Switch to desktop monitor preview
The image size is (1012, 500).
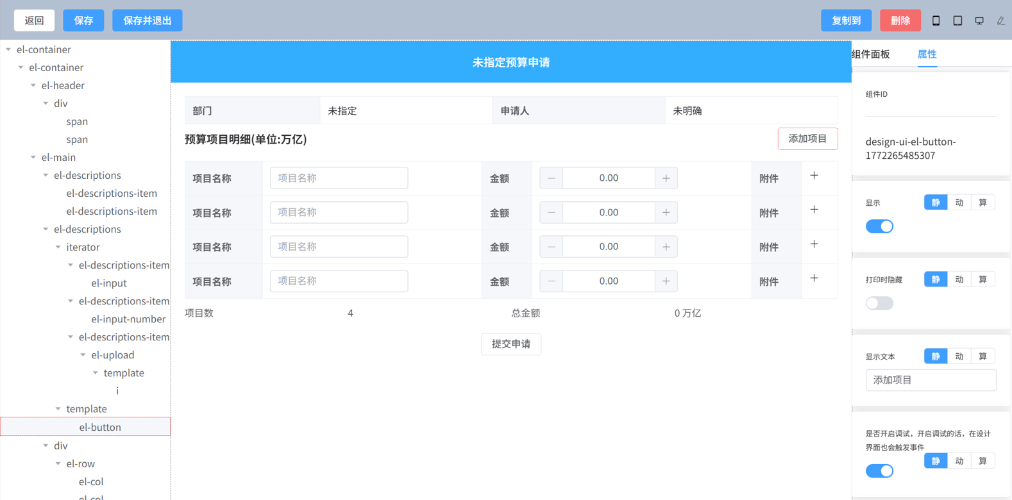point(979,21)
